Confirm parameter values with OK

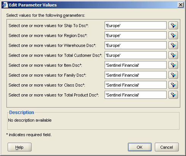(140, 147)
